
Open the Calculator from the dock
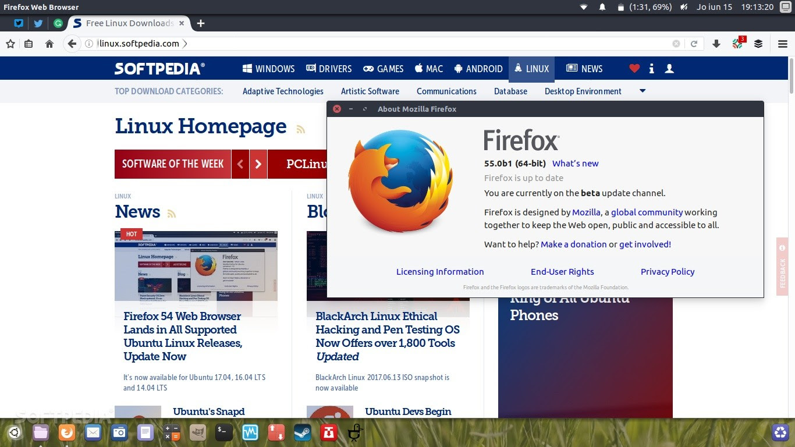(172, 432)
